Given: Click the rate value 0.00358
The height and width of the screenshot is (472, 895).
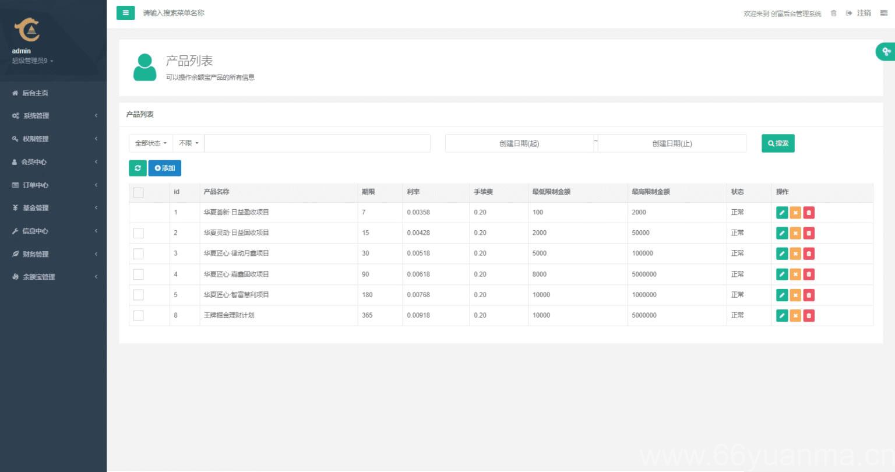Looking at the screenshot, I should [418, 212].
